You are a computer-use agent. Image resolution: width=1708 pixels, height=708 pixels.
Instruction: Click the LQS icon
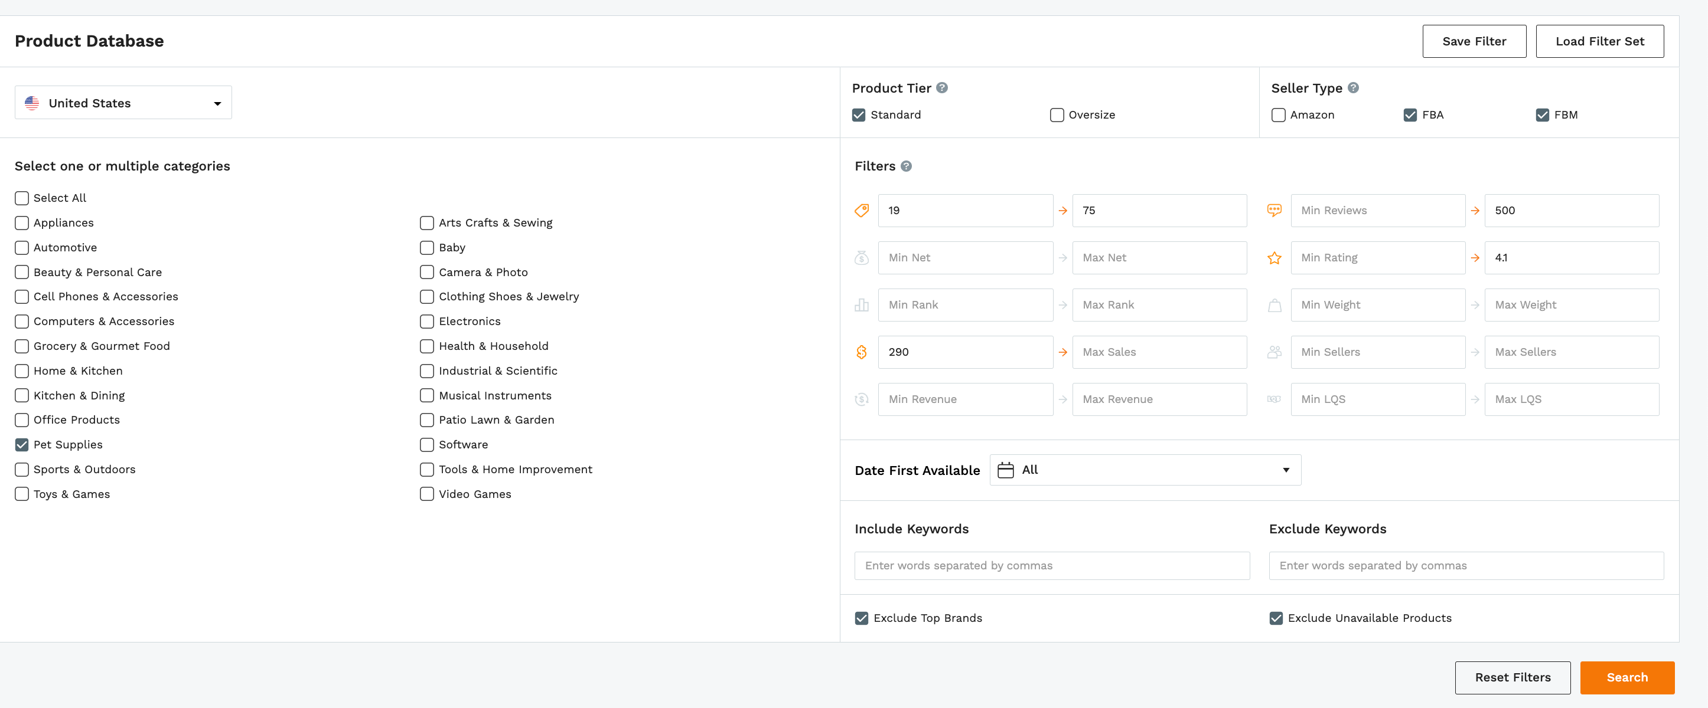[x=1274, y=399]
